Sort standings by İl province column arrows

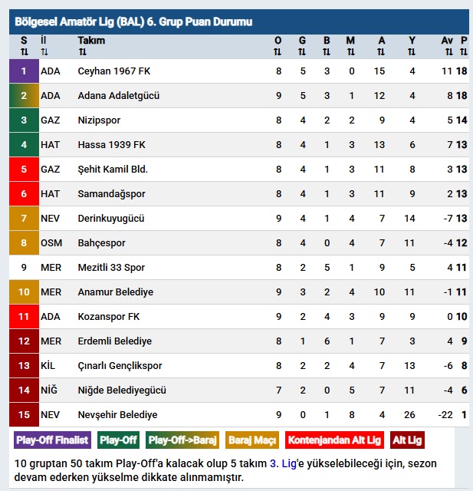(x=44, y=52)
